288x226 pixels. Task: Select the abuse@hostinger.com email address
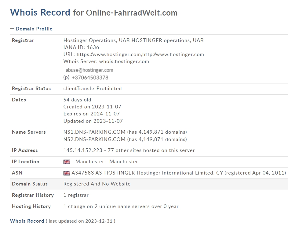pos(89,70)
